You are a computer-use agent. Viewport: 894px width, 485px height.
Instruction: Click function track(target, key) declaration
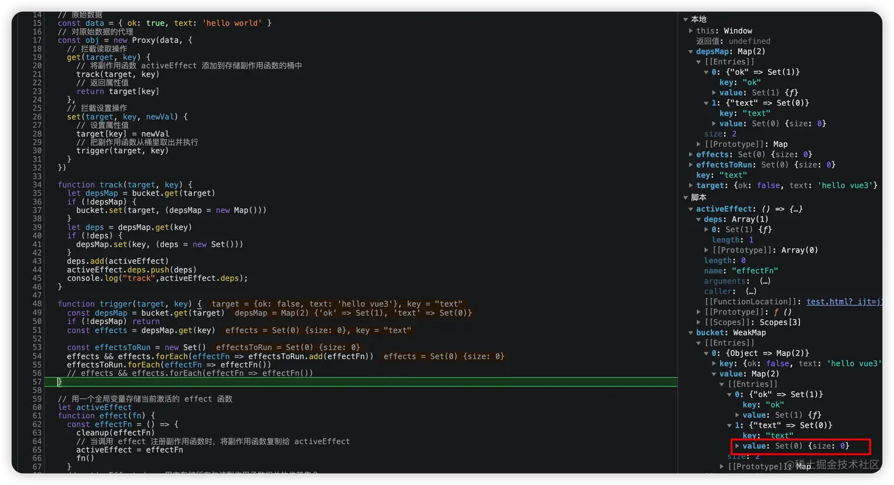[x=125, y=185]
